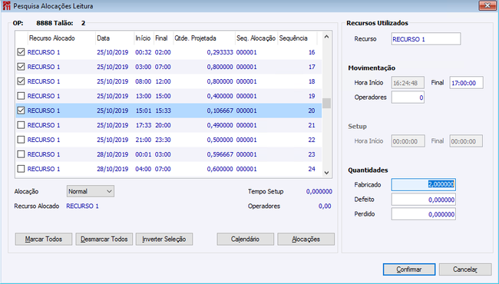Open Alocações button
499x284 pixels.
(x=306, y=239)
